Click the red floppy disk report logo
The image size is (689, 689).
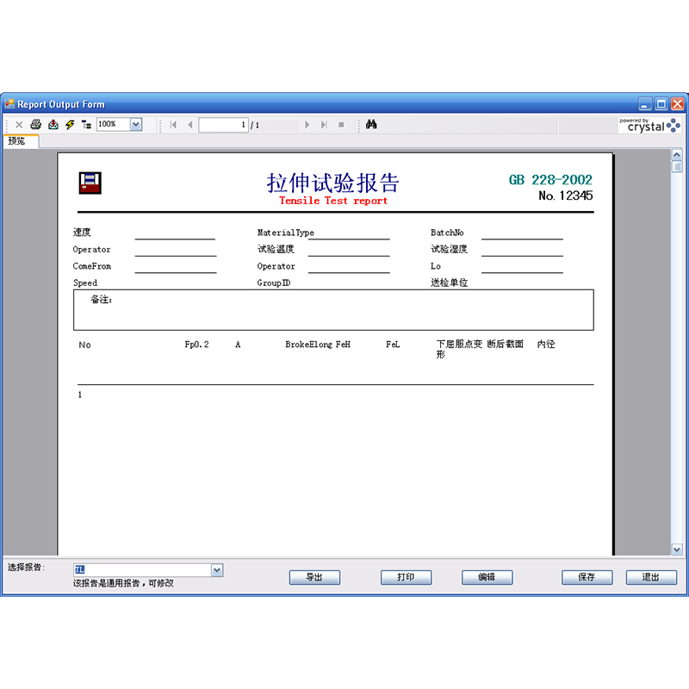click(90, 181)
